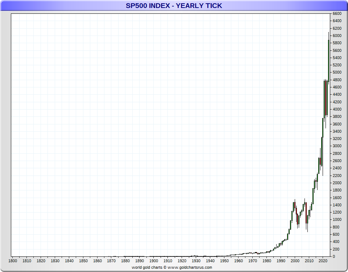Click the x-axis label 2010
The height and width of the screenshot is (272, 348).
(x=309, y=261)
